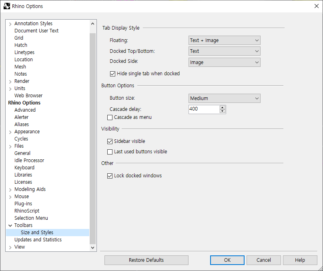Open the Floating tab style dropdown
Screen dimensions: 323x271
[x=224, y=40]
